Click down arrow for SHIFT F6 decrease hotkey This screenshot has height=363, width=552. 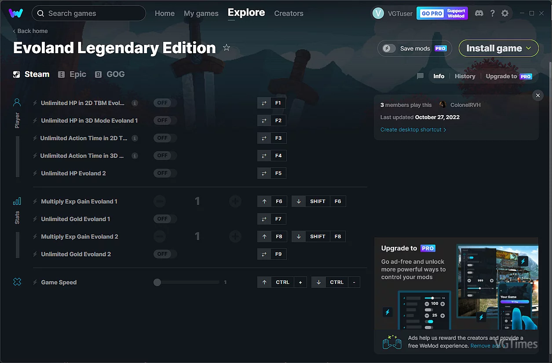298,201
